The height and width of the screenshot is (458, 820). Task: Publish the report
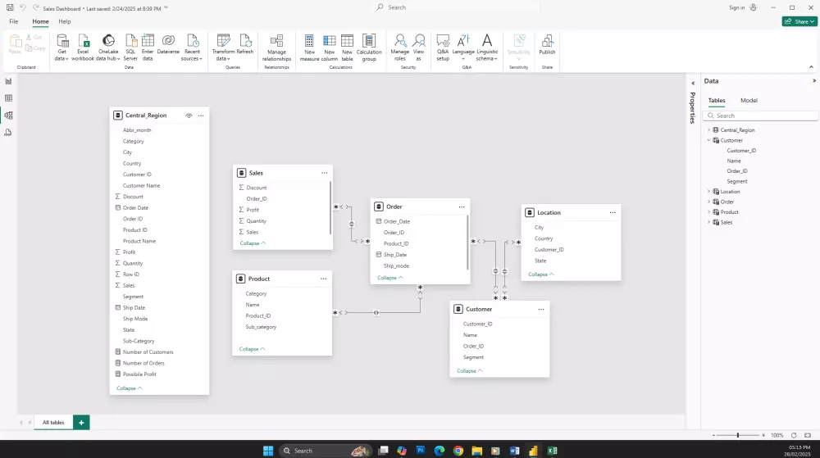(x=547, y=44)
